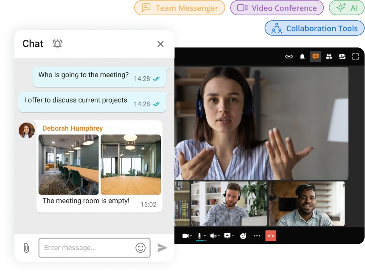Send a reaction emoji in call
This screenshot has width=365, height=274.
[x=243, y=236]
